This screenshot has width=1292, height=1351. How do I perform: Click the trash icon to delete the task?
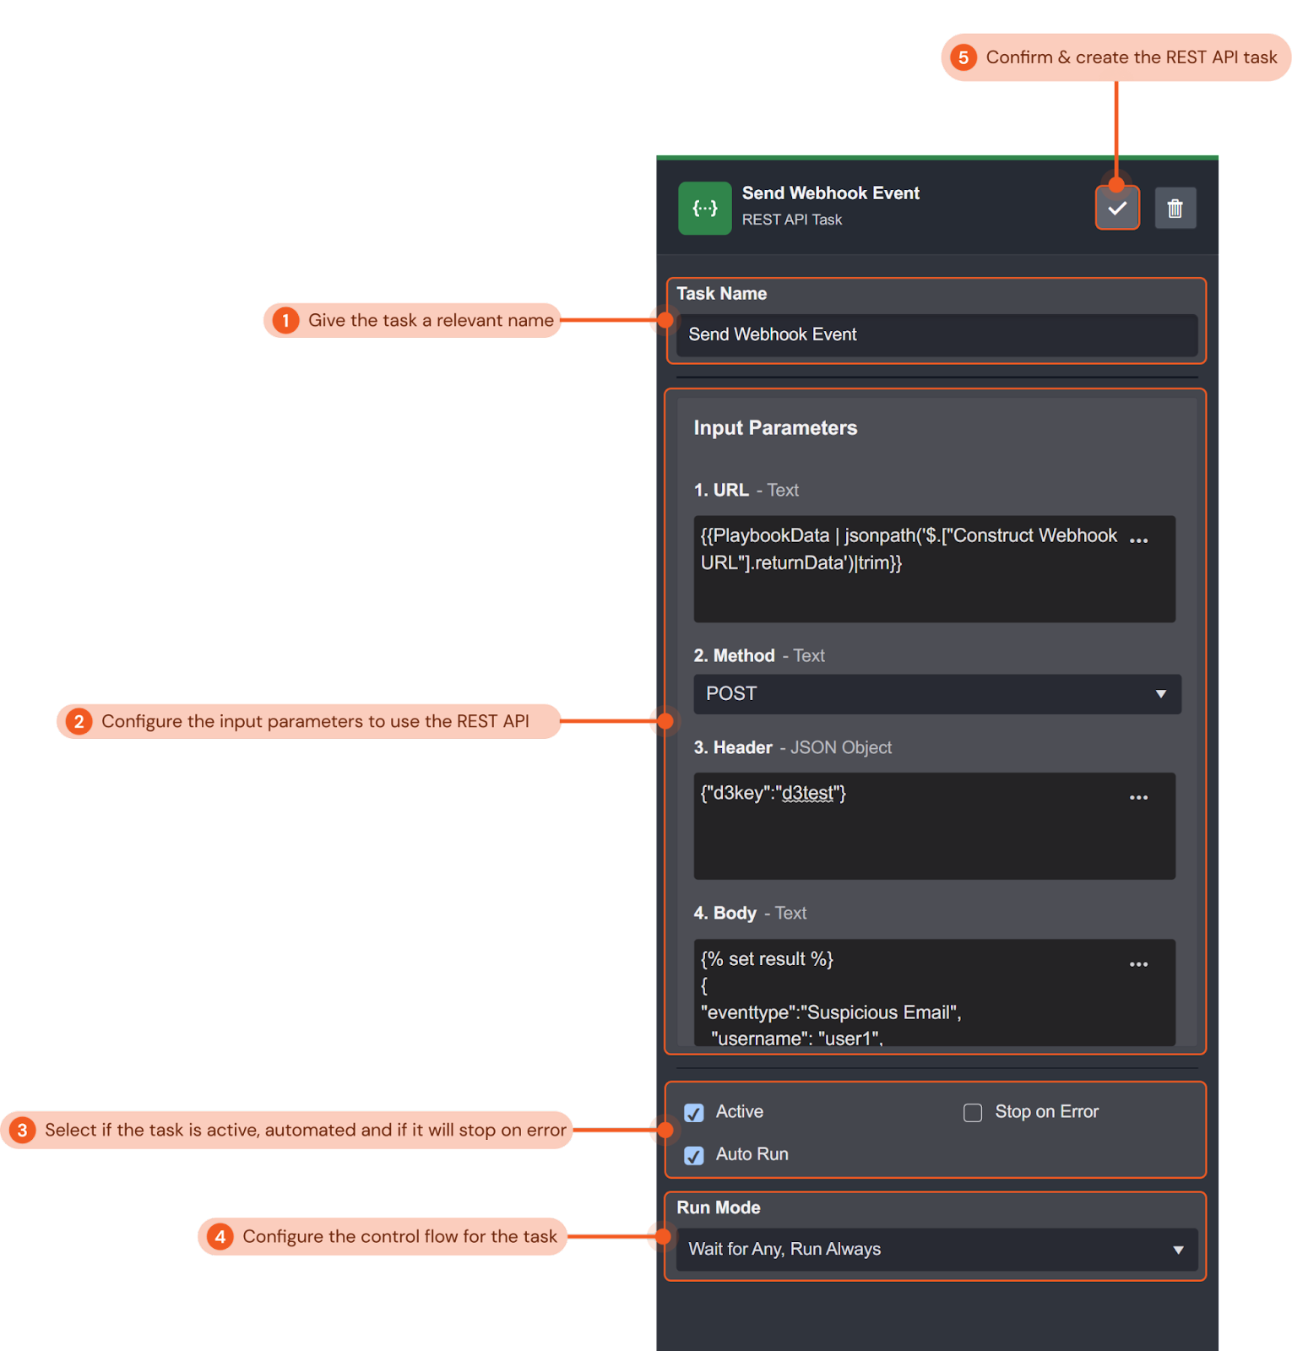click(1175, 209)
